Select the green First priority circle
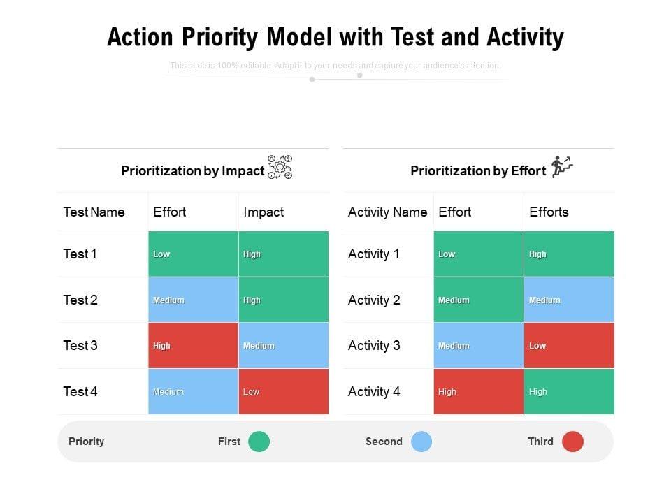 pos(259,442)
